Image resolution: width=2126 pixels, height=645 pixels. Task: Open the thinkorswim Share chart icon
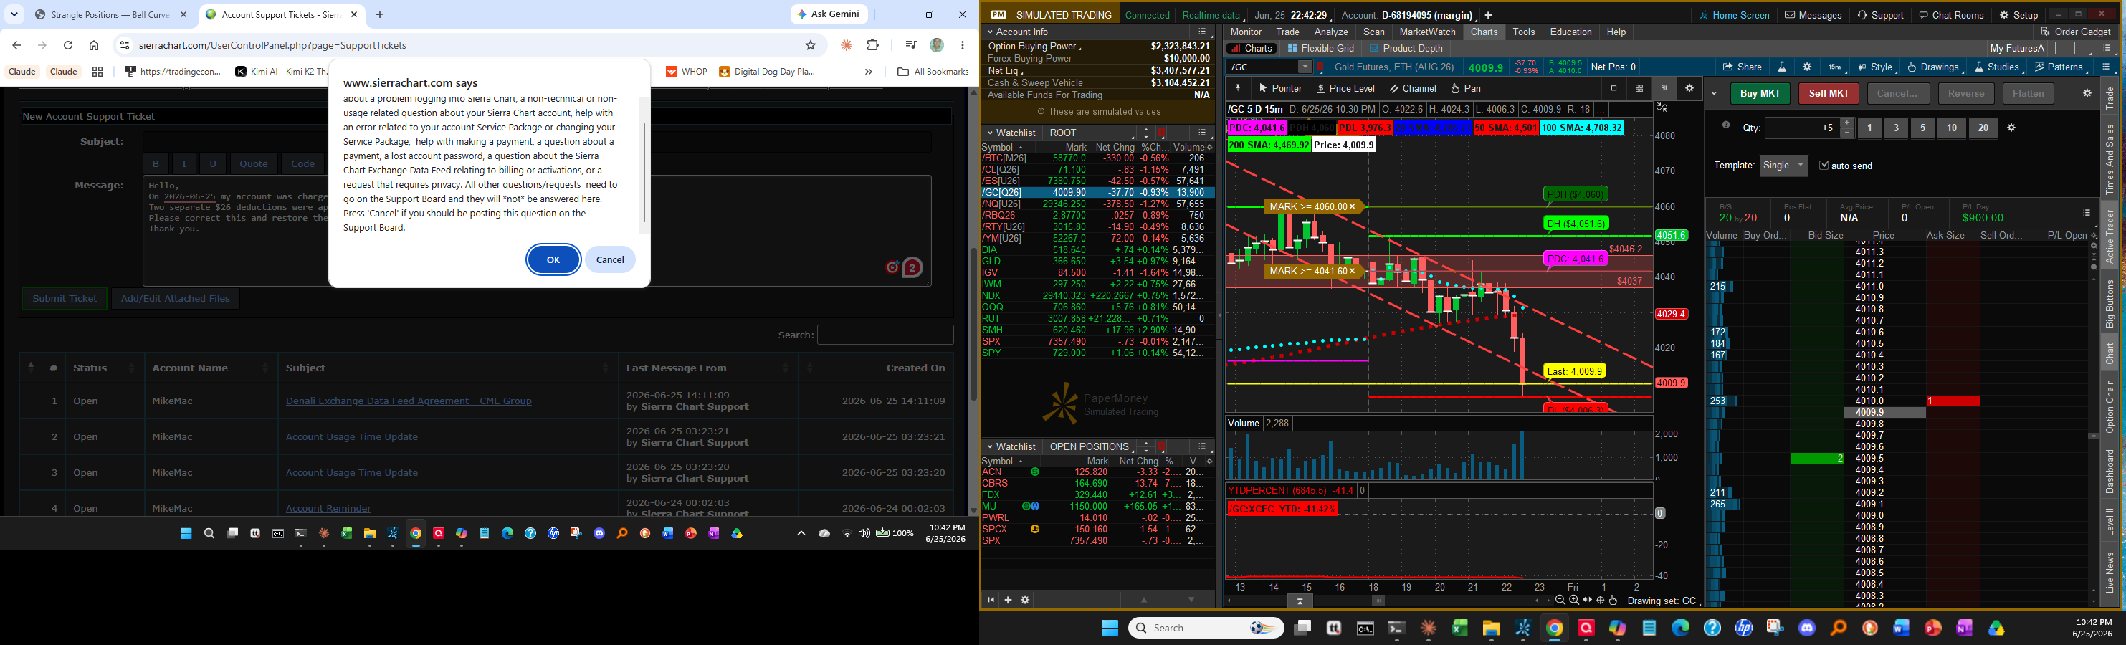[x=1741, y=67]
